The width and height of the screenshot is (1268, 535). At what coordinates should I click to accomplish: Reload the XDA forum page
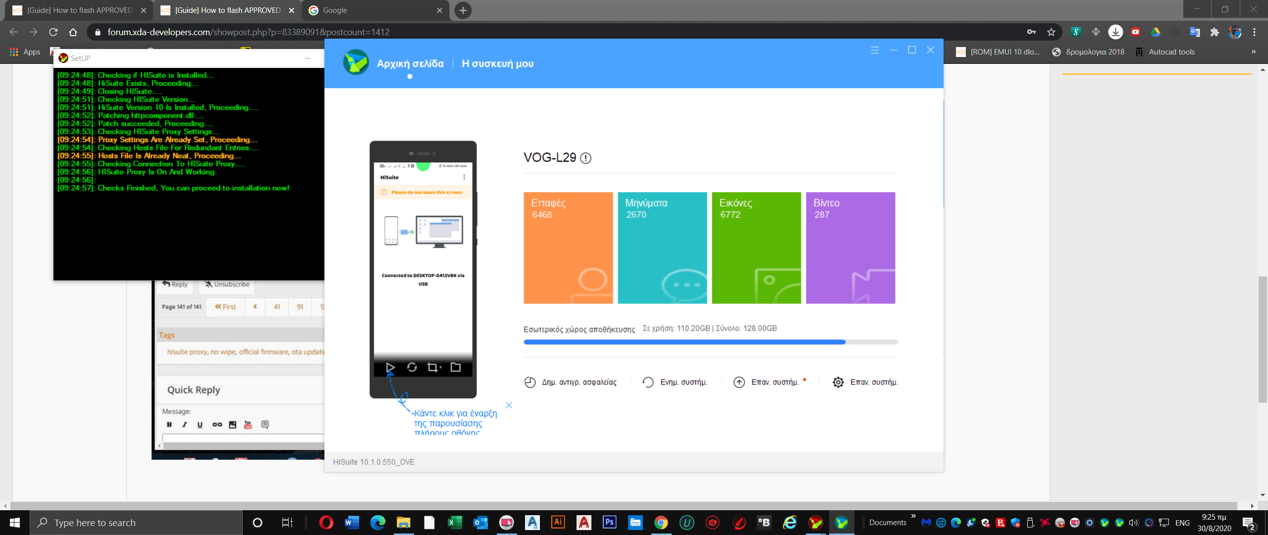point(53,32)
